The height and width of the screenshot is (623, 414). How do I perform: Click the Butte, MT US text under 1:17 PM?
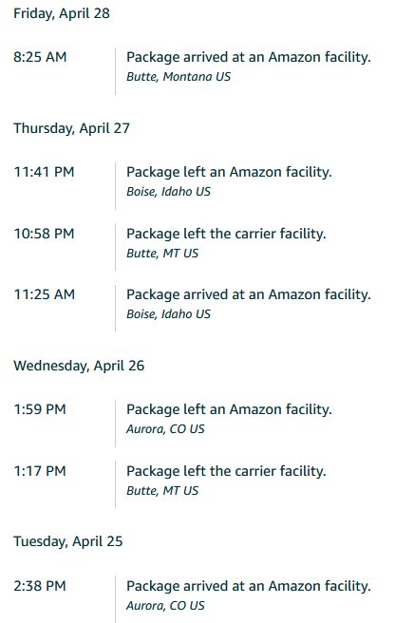162,491
